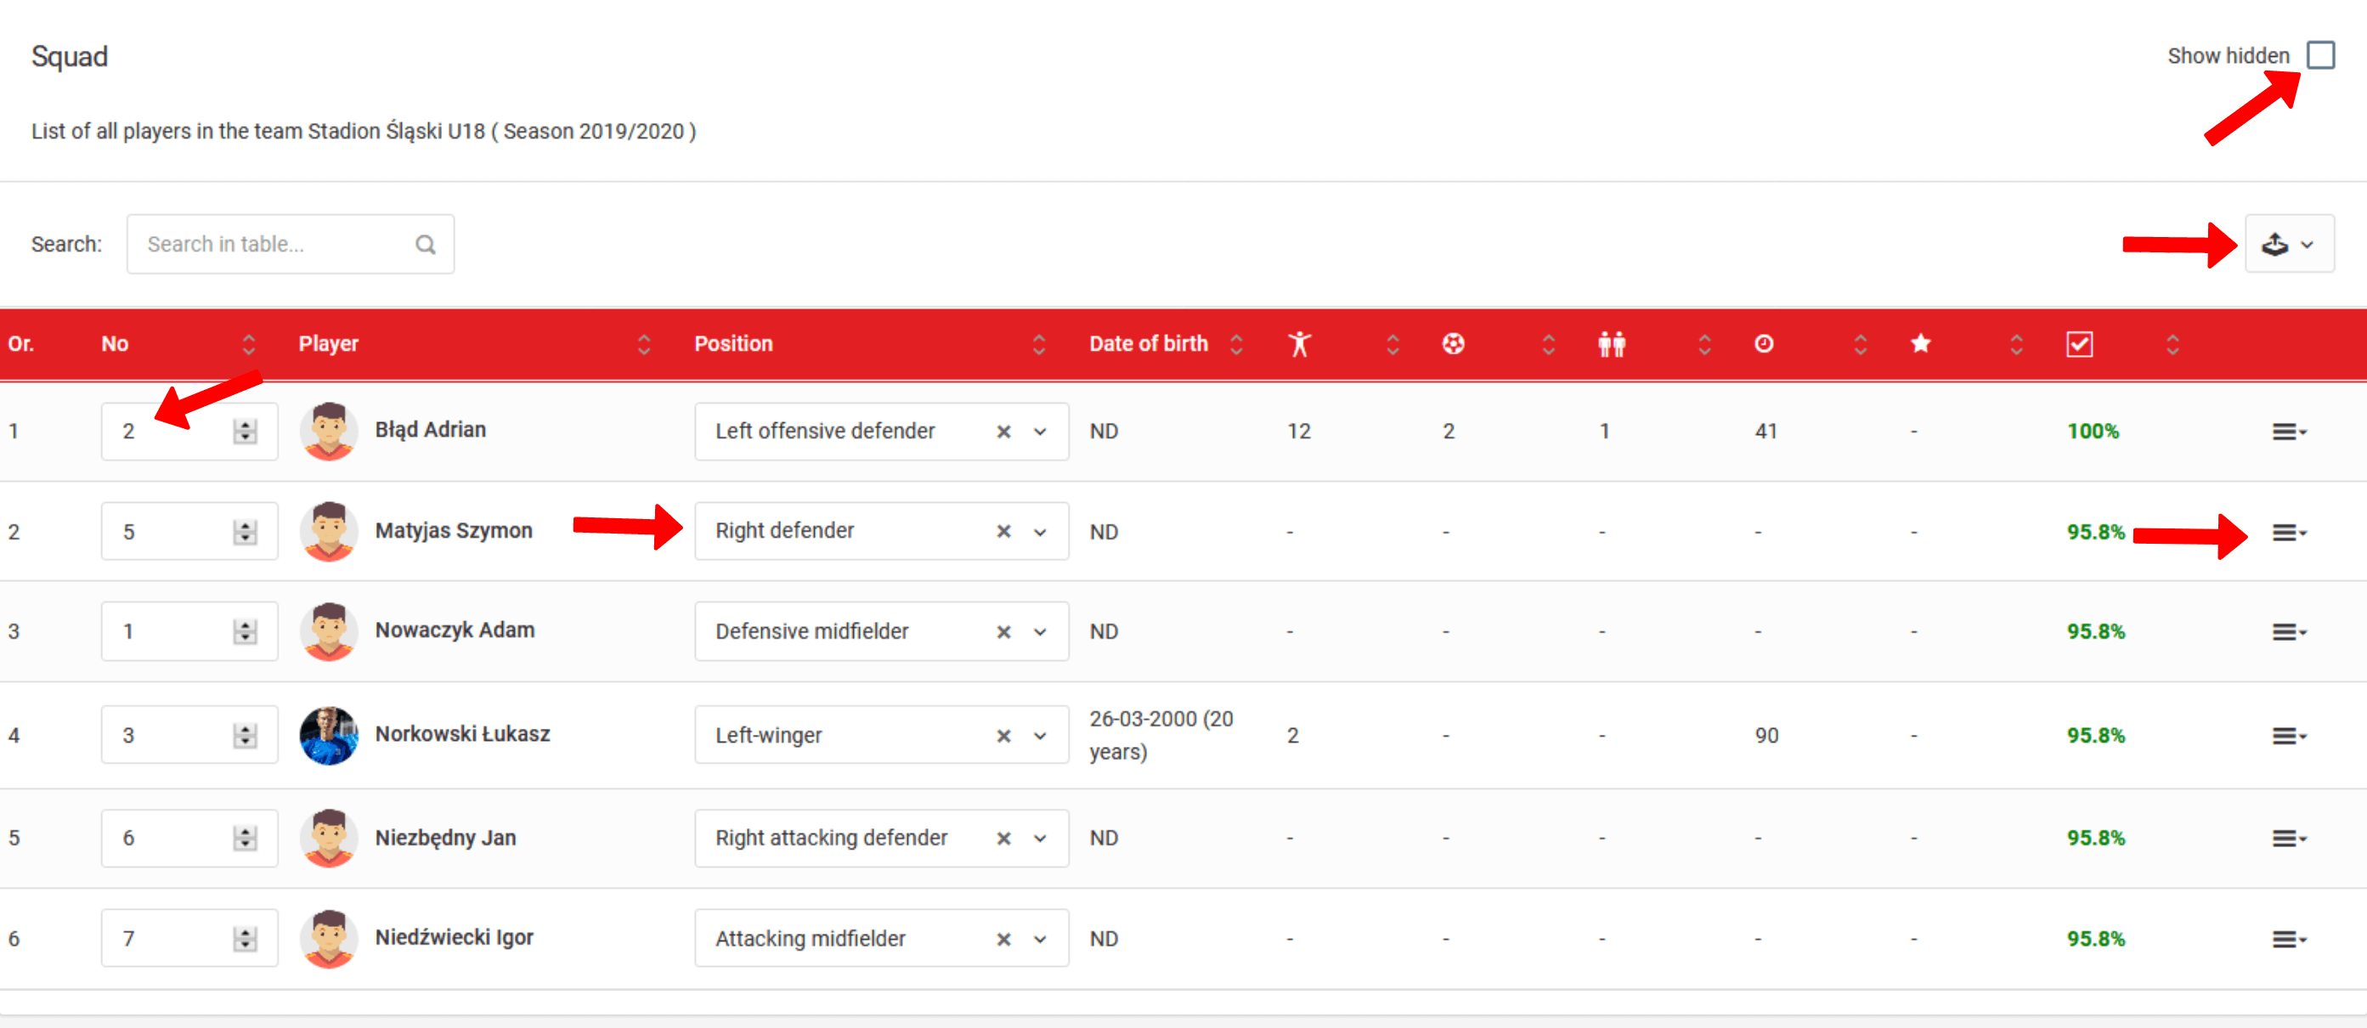Sort table by Player column header
The width and height of the screenshot is (2367, 1028).
pyautogui.click(x=328, y=343)
